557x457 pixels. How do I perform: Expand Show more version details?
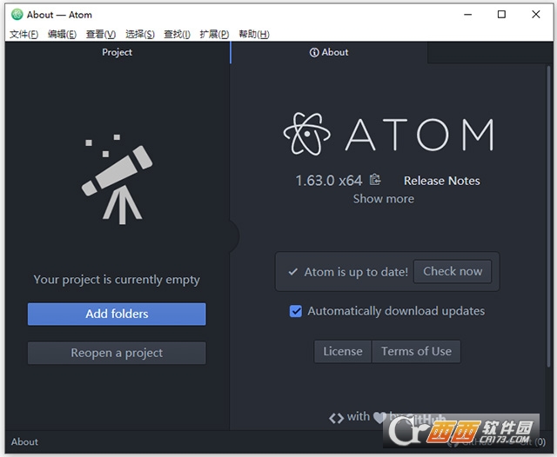(383, 199)
